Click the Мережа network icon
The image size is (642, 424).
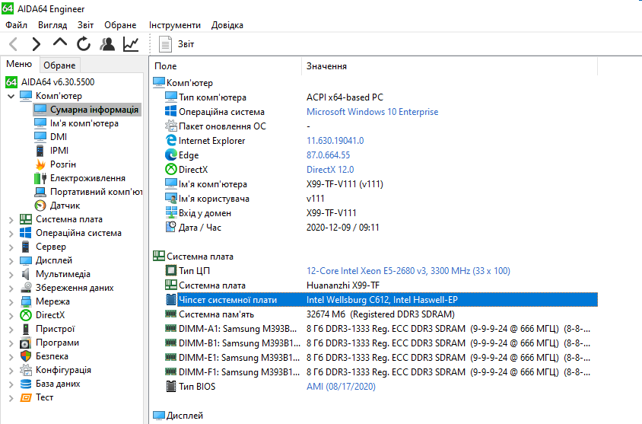click(26, 301)
